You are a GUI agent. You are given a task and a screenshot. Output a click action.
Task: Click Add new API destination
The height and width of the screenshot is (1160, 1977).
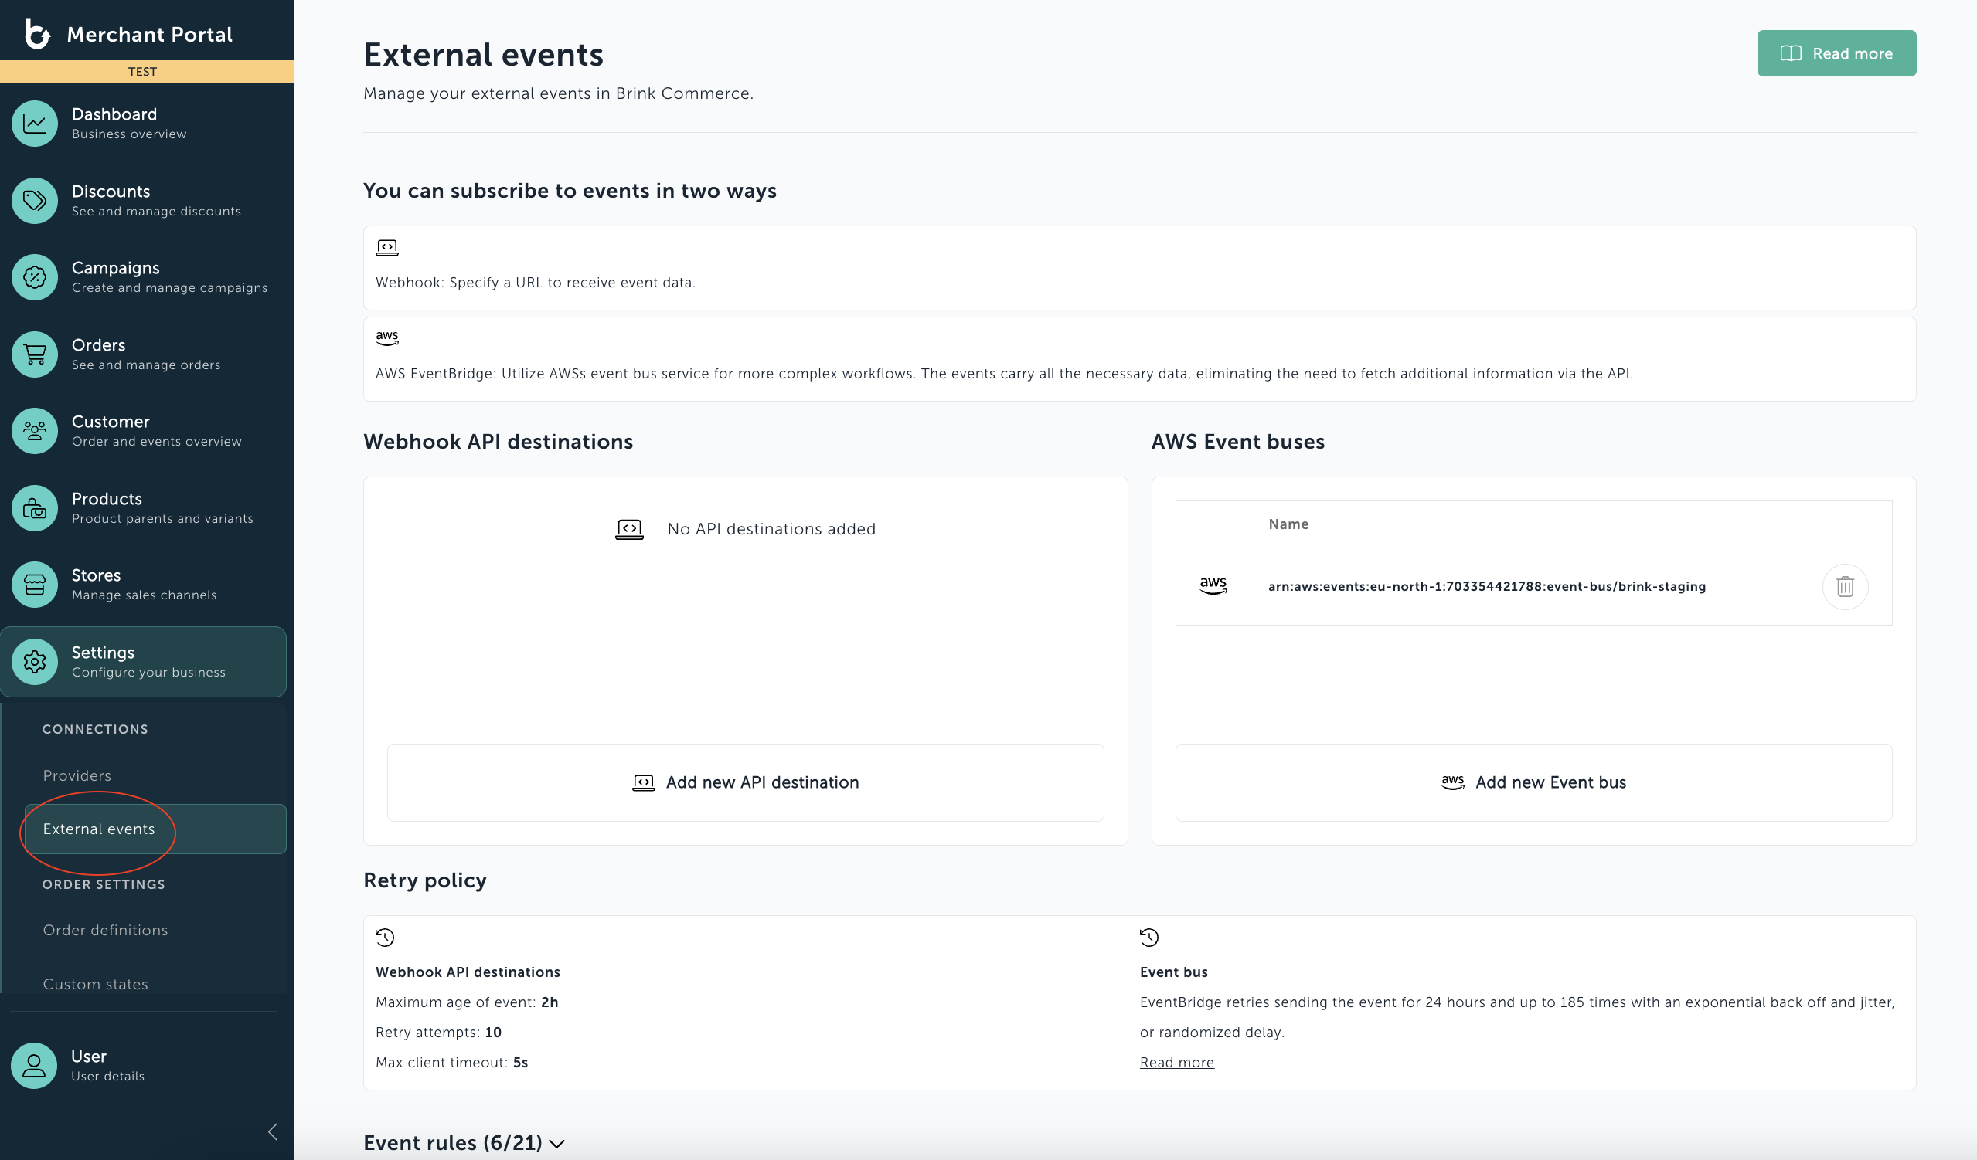click(745, 782)
